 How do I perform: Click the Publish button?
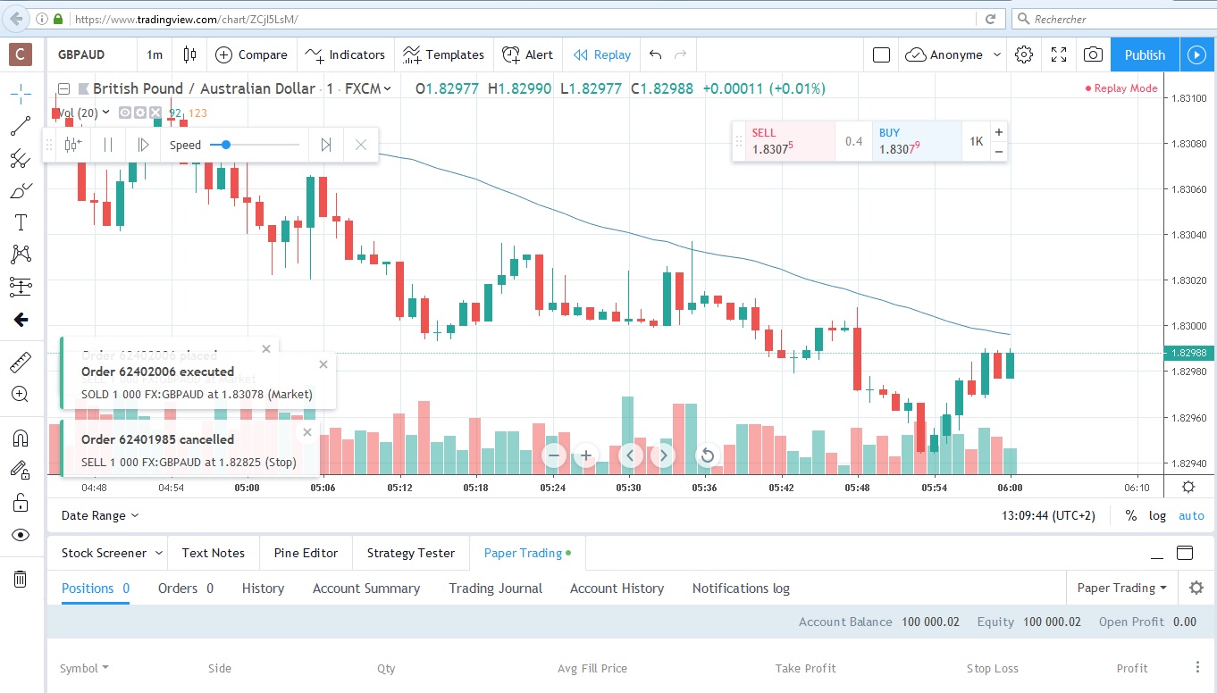[1145, 54]
